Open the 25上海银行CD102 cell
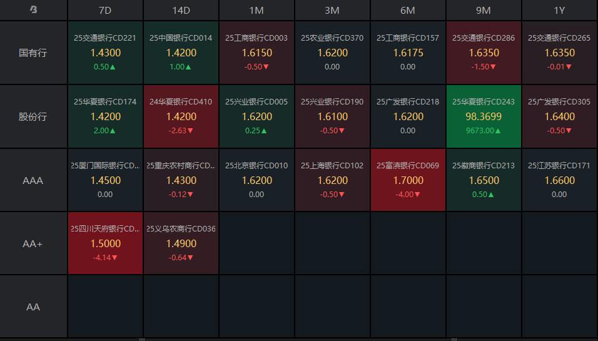This screenshot has height=341, width=598. pyautogui.click(x=332, y=180)
